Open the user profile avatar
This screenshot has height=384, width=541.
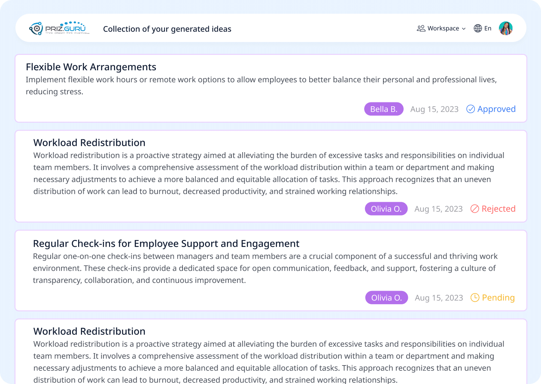(x=506, y=28)
